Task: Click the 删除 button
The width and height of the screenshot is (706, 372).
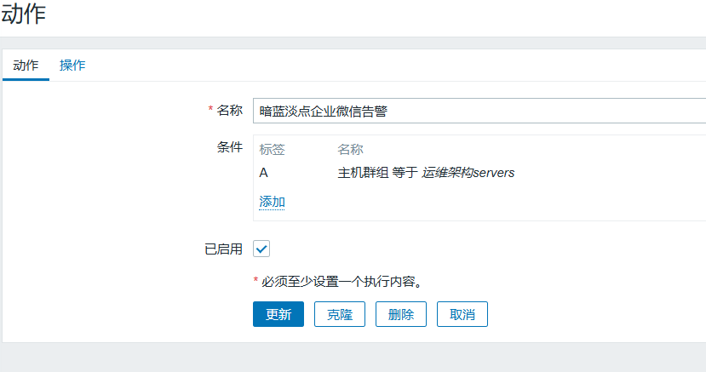Action: click(x=401, y=314)
